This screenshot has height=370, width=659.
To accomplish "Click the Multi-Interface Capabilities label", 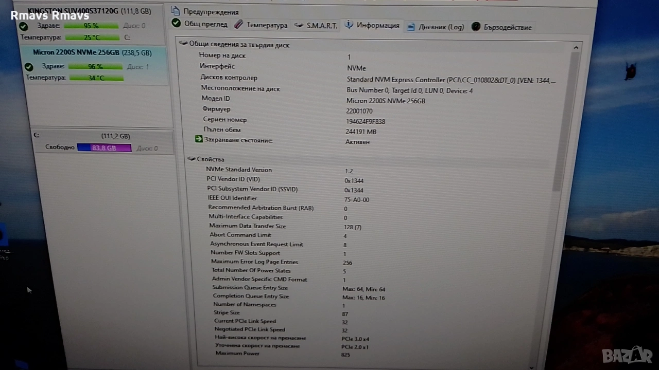I will coord(246,217).
